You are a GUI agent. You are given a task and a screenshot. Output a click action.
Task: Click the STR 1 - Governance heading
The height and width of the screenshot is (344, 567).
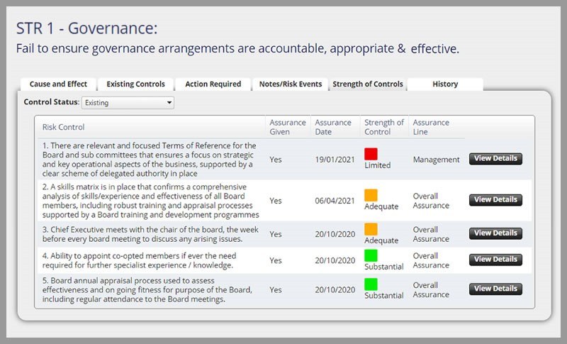[x=86, y=28]
